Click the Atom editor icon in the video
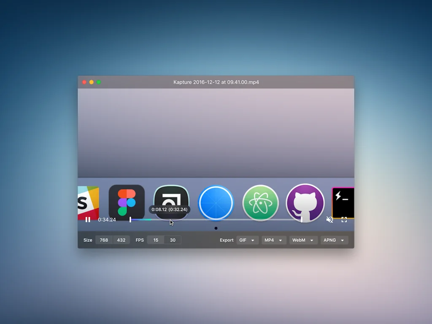This screenshot has width=432, height=324. [x=260, y=203]
